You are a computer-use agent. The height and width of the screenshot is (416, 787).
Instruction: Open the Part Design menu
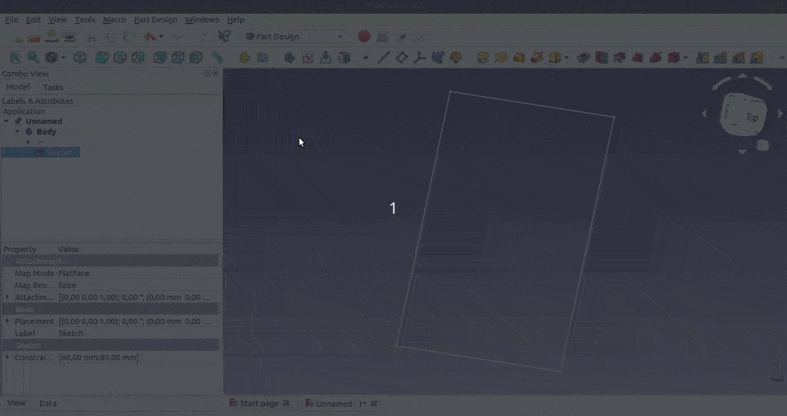pyautogui.click(x=155, y=20)
